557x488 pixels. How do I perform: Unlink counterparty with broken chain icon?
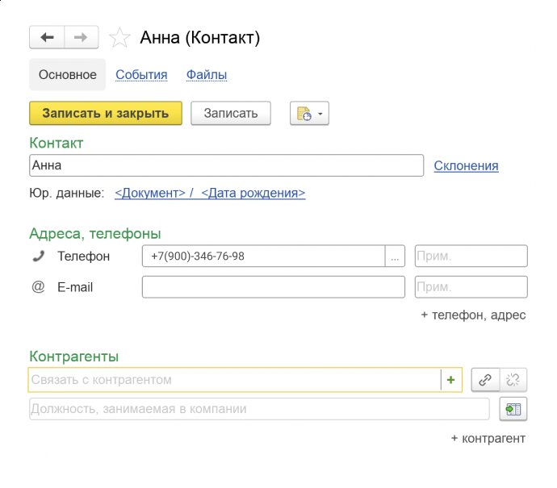513,380
